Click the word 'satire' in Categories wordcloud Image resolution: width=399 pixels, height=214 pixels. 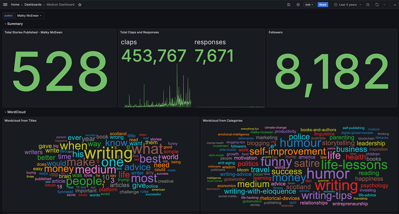[x=307, y=163]
